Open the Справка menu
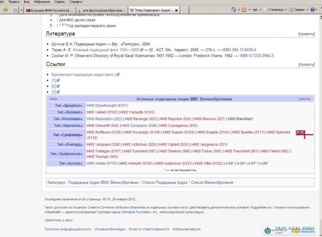 (x=76, y=2)
